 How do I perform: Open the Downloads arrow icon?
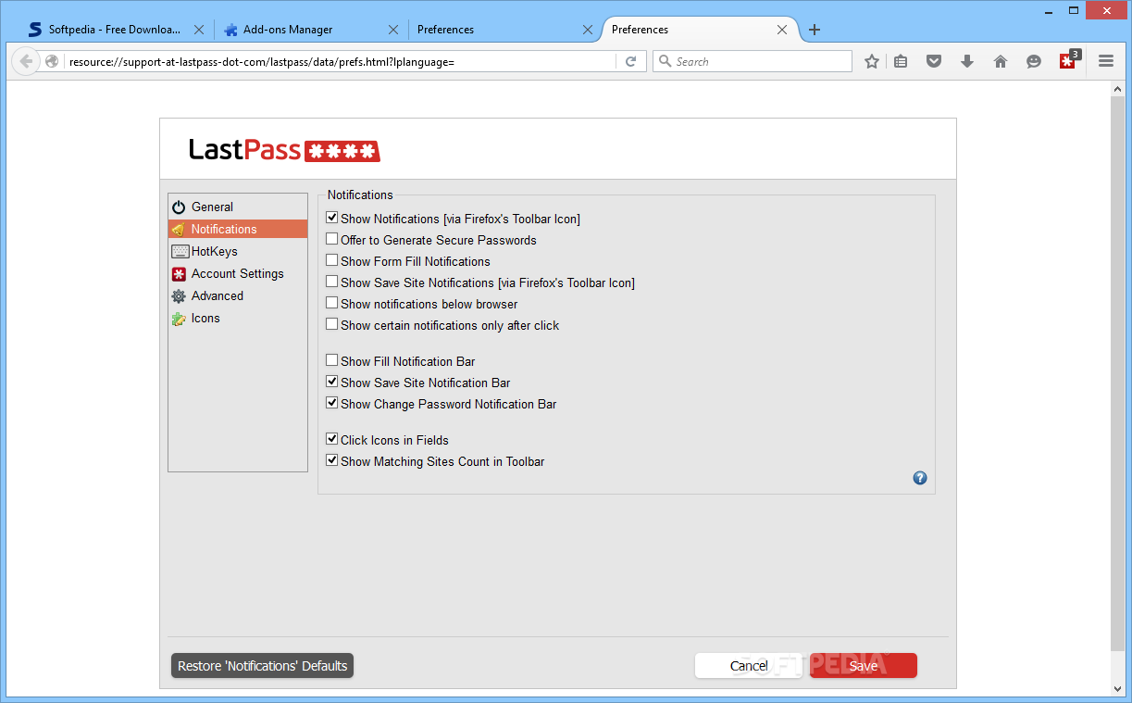tap(967, 61)
